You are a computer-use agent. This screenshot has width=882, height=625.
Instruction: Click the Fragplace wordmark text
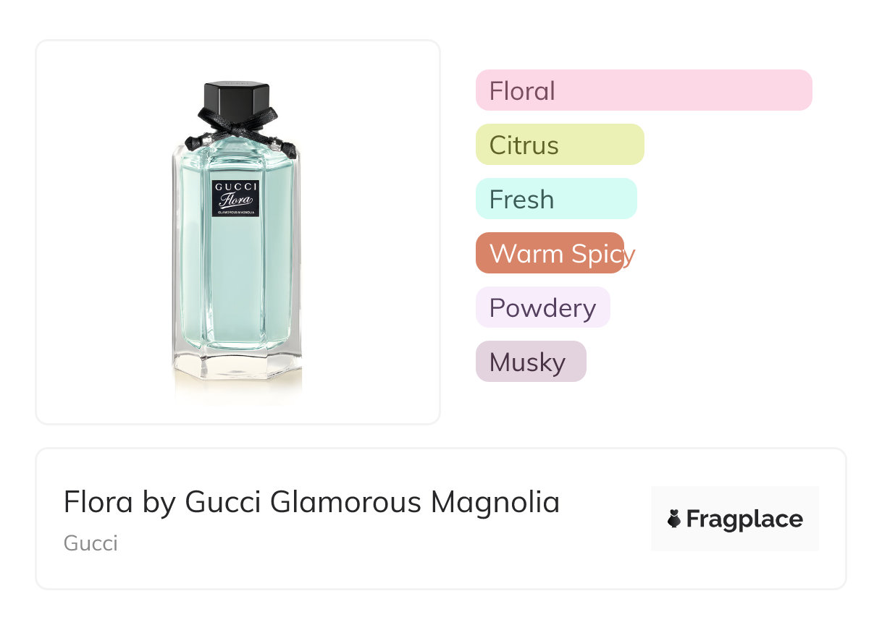coord(744,519)
